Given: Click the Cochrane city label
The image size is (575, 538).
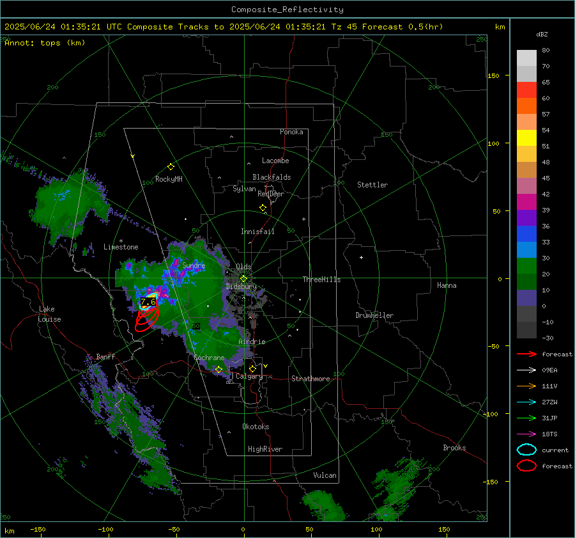Looking at the screenshot, I should (209, 358).
